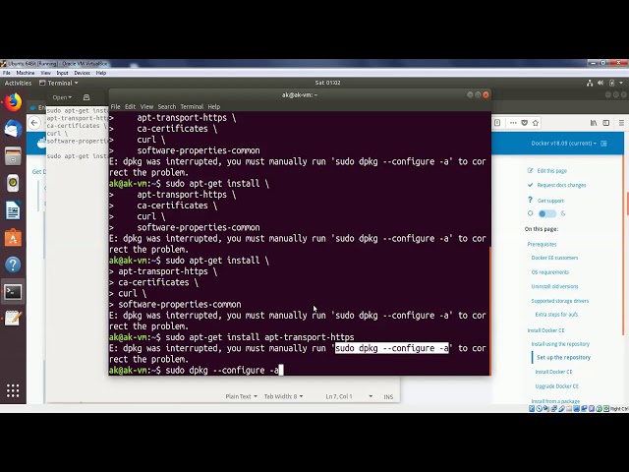Click the clock Sat 01:02 in top panel
The image size is (629, 472).
pos(327,83)
